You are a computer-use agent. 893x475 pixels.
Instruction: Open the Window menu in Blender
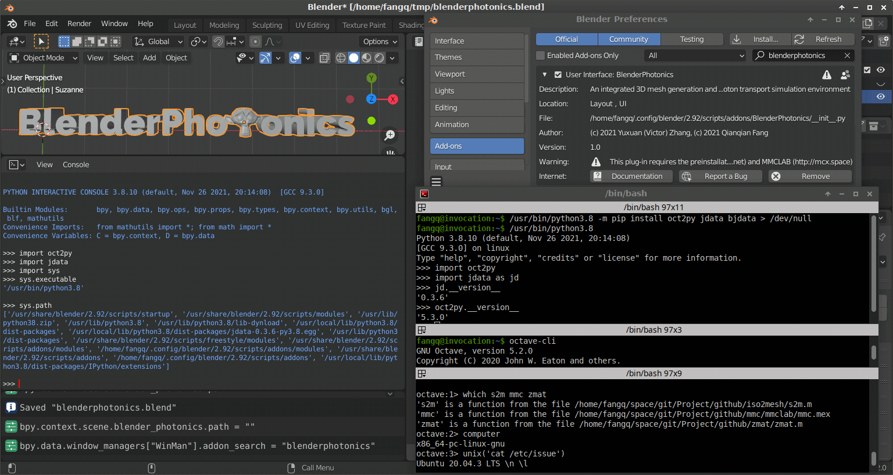115,24
